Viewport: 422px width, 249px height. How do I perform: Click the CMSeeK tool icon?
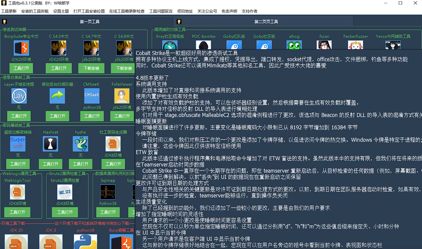(92, 96)
